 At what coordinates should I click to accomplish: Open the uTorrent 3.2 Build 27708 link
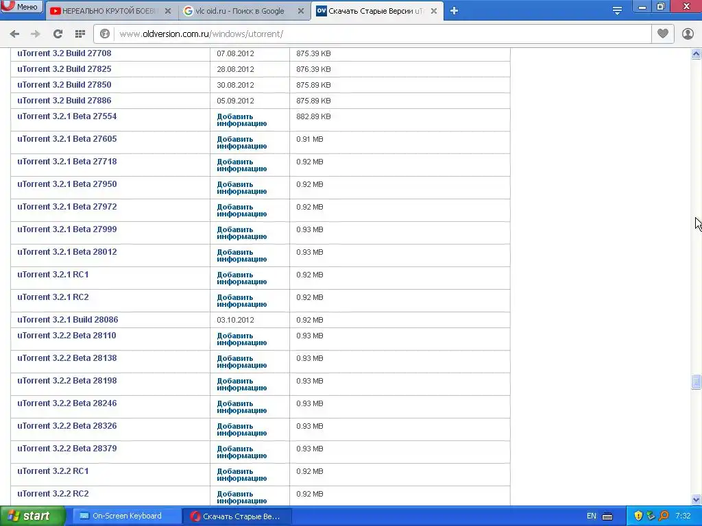click(64, 53)
